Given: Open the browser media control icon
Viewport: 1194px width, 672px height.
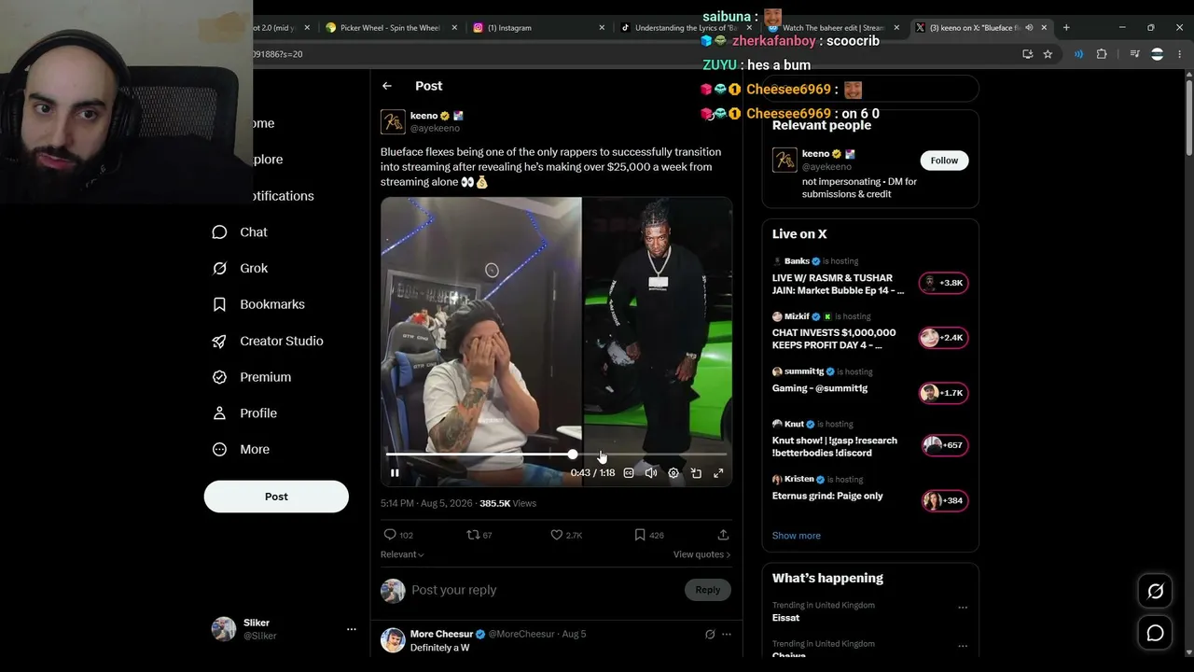Looking at the screenshot, I should pyautogui.click(x=1134, y=54).
